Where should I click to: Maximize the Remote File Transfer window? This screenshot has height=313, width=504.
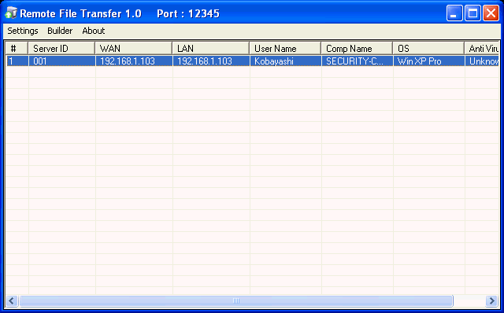point(472,13)
